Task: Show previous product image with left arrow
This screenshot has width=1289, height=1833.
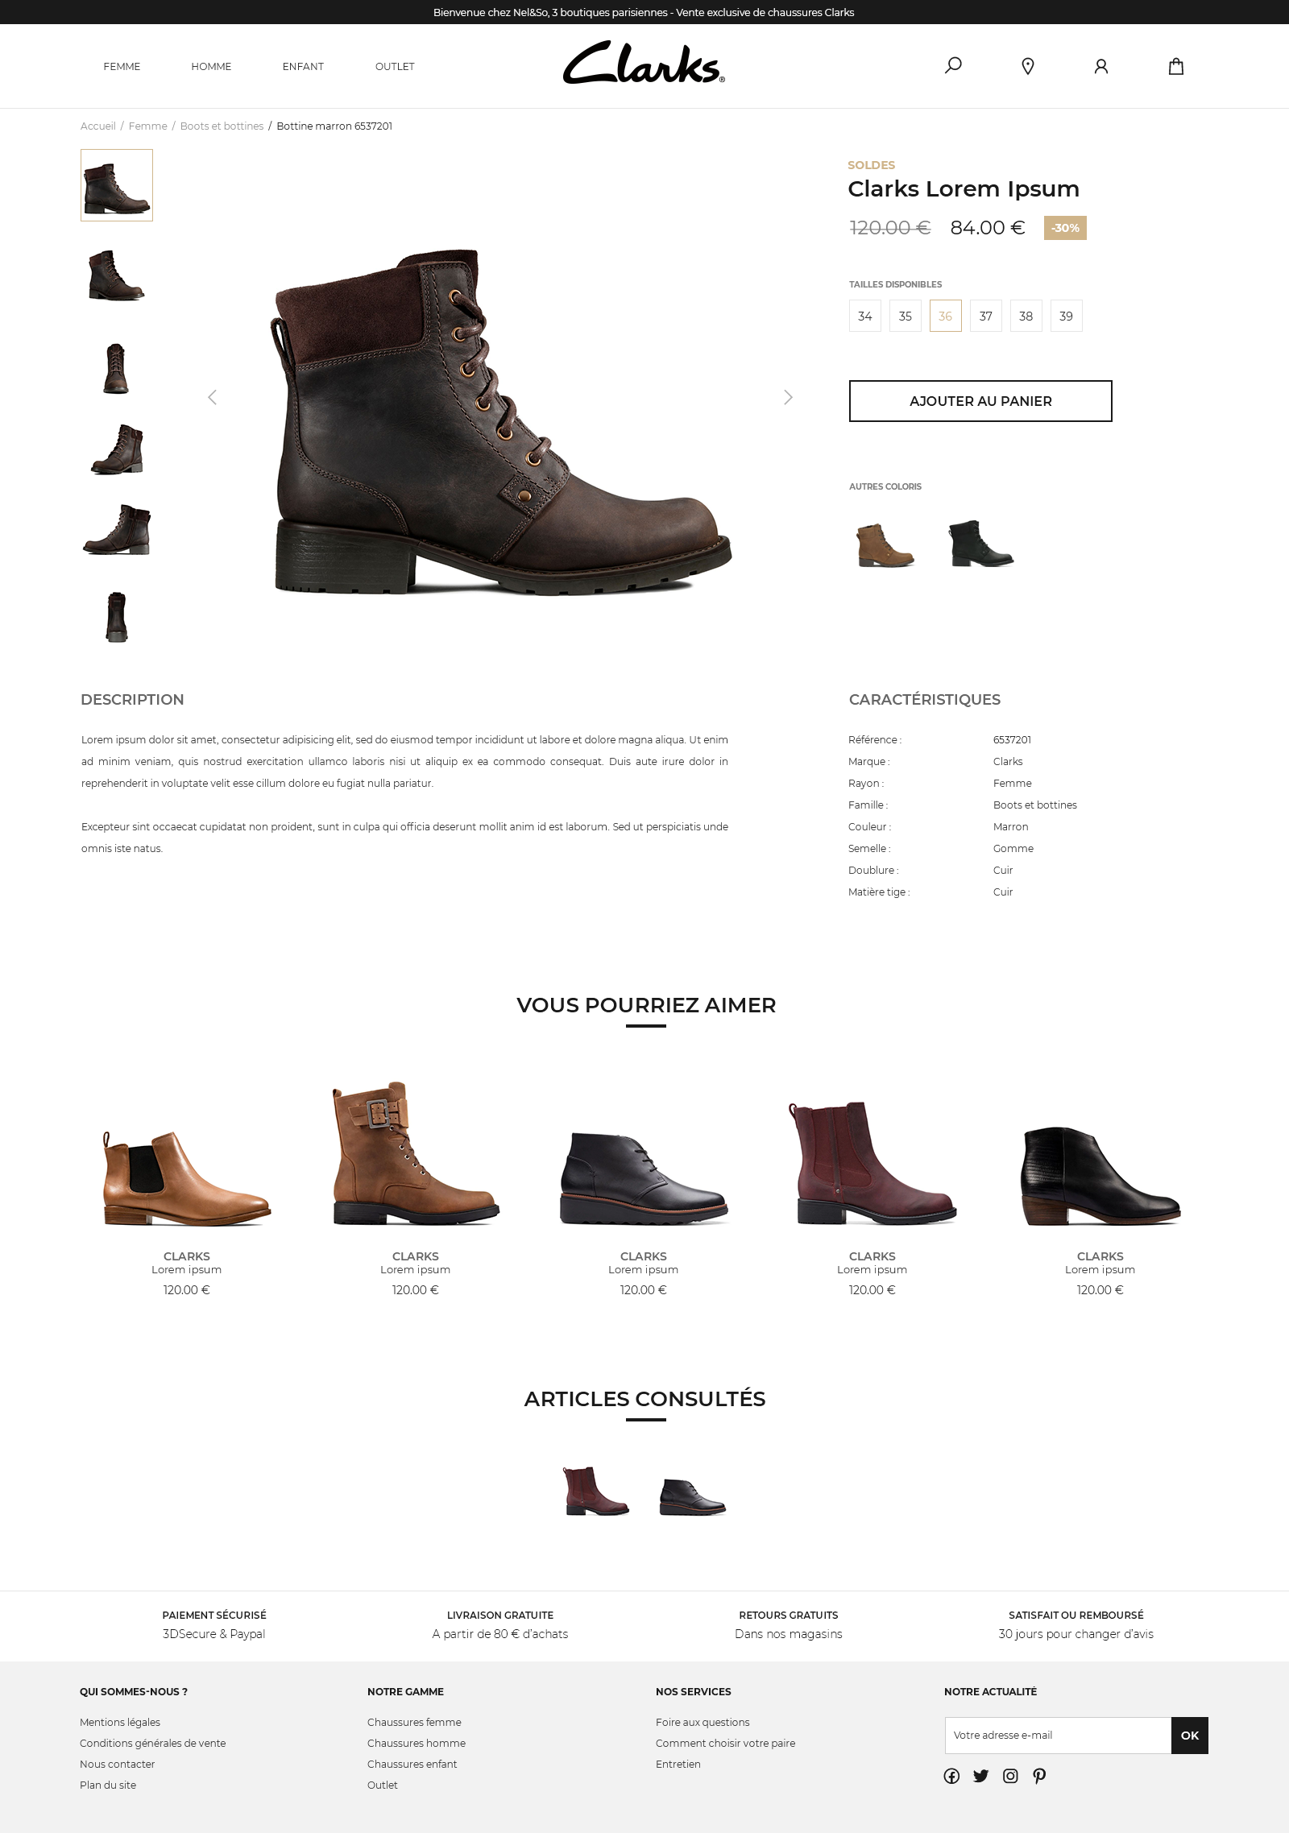Action: tap(213, 397)
